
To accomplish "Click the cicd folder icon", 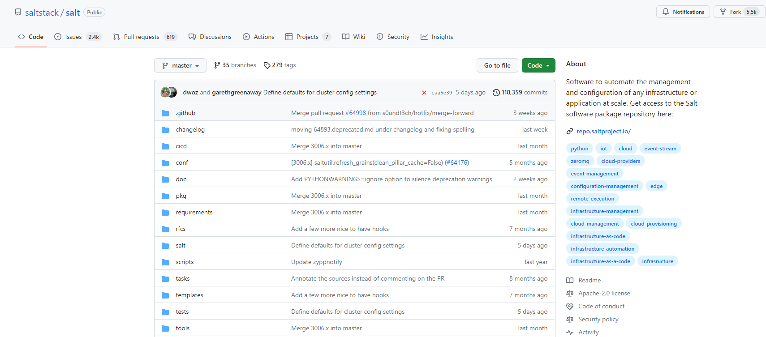I will [165, 146].
